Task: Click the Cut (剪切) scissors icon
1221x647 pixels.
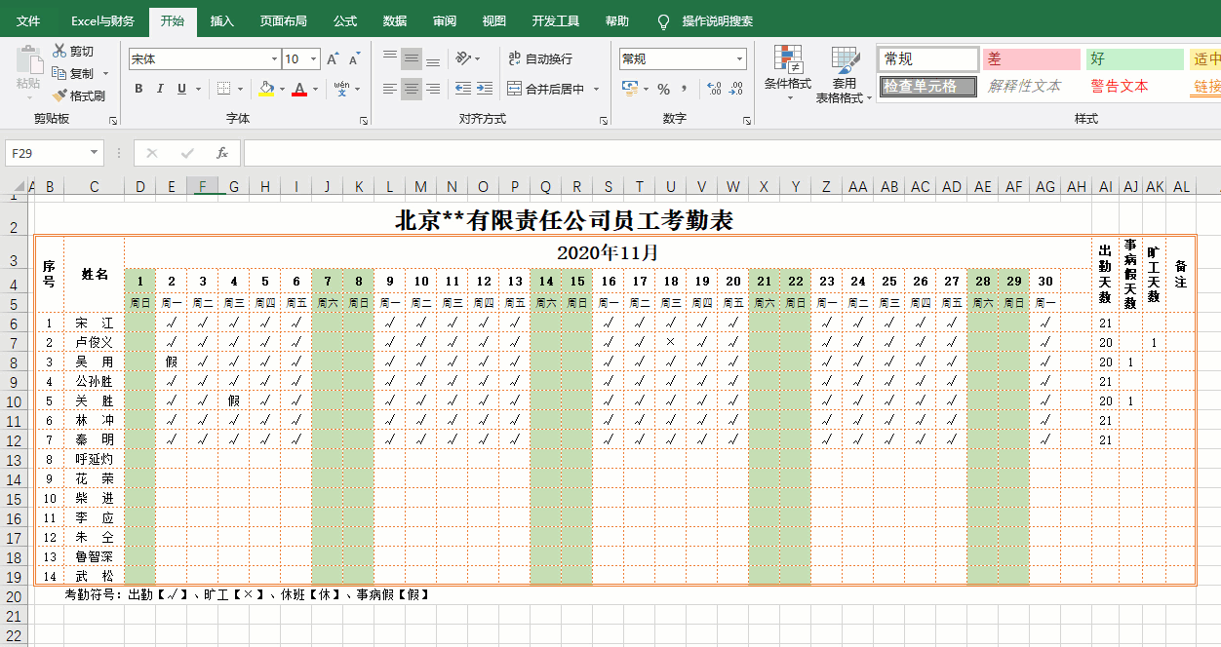Action: (x=59, y=52)
